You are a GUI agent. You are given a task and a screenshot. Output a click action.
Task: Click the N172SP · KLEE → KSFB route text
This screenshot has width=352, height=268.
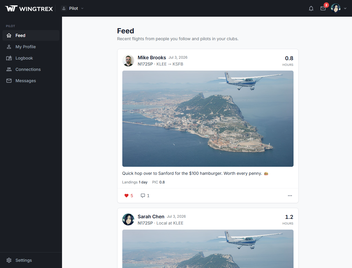(160, 64)
